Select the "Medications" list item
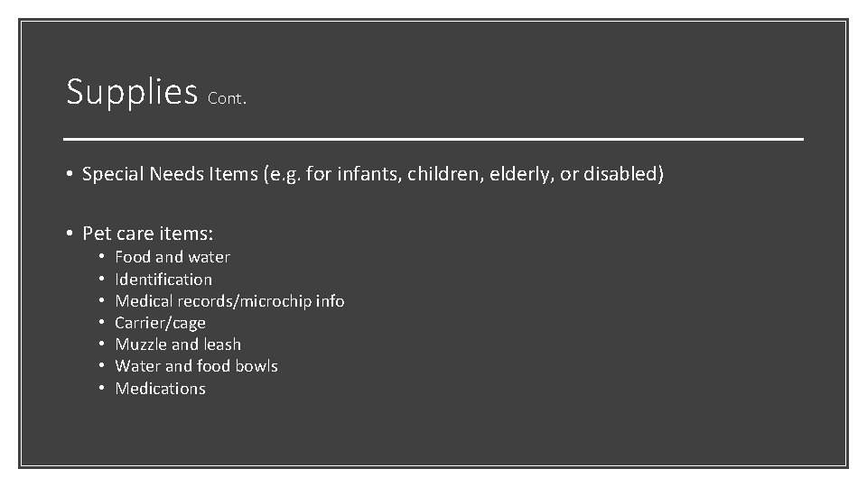The height and width of the screenshot is (487, 867). click(x=160, y=389)
